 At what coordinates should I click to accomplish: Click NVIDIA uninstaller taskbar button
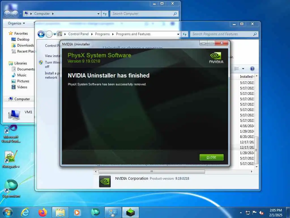[131, 212]
